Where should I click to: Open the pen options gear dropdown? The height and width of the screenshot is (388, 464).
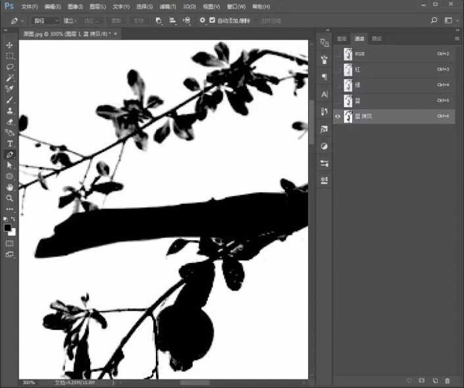coord(203,20)
